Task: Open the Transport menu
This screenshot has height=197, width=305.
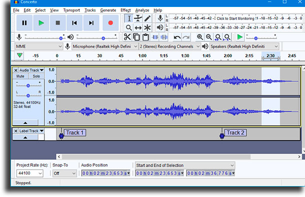Action: pos(71,10)
